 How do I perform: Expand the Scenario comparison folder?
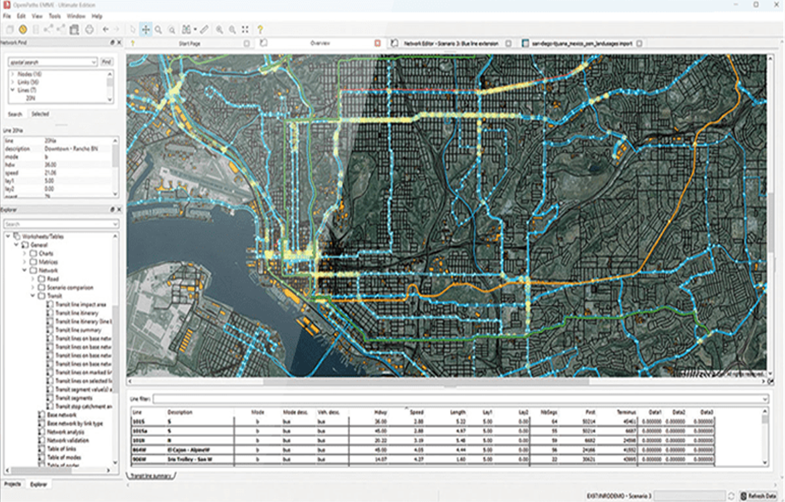coord(33,288)
